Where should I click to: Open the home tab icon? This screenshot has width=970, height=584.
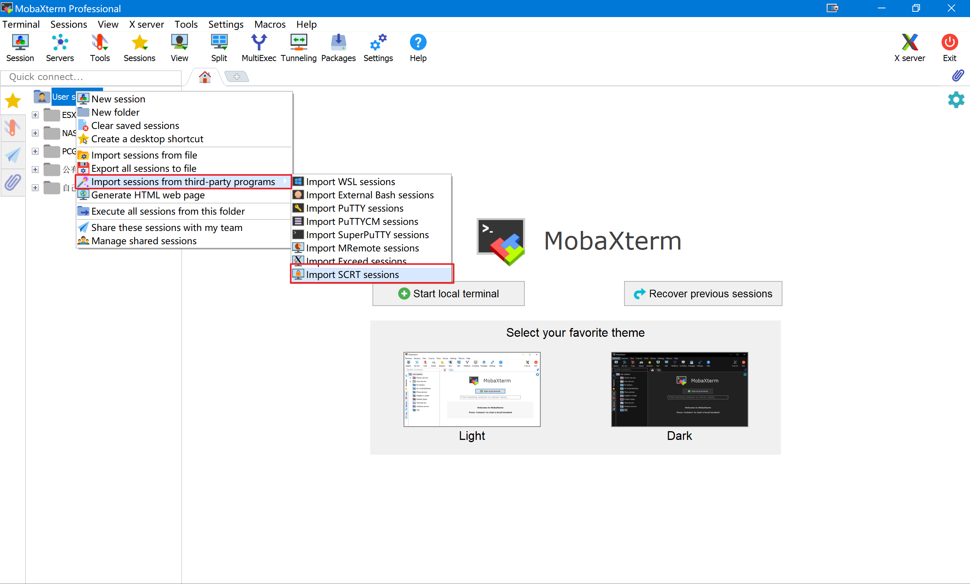(205, 77)
